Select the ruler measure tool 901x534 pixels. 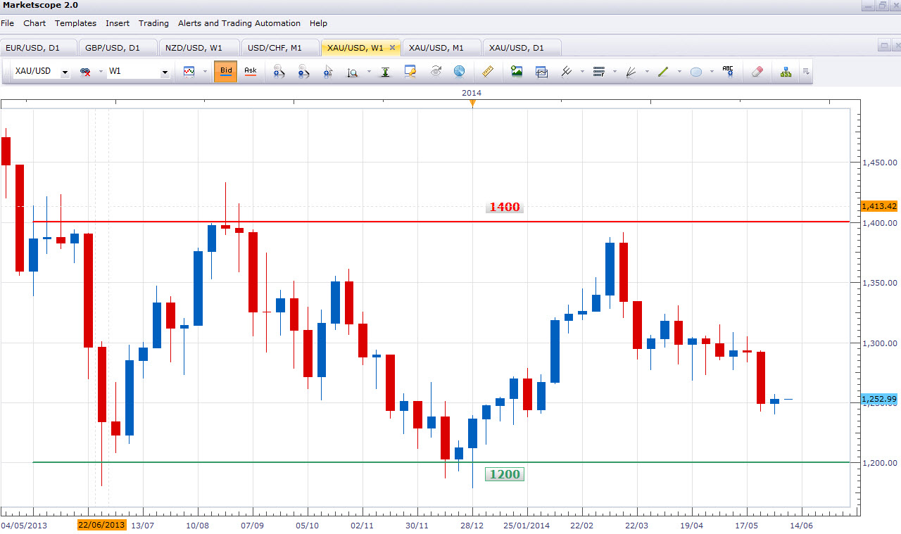[488, 72]
